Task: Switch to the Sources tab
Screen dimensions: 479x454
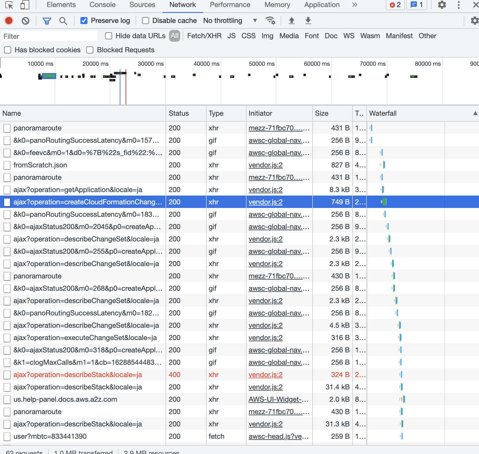Action: [x=142, y=5]
